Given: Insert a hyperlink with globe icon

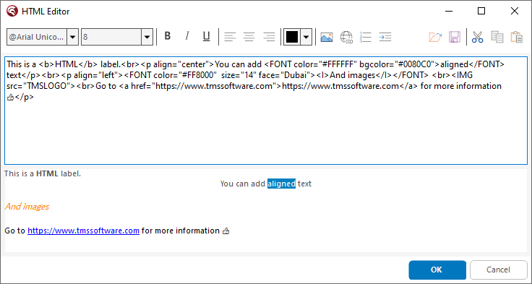Looking at the screenshot, I should click(346, 37).
